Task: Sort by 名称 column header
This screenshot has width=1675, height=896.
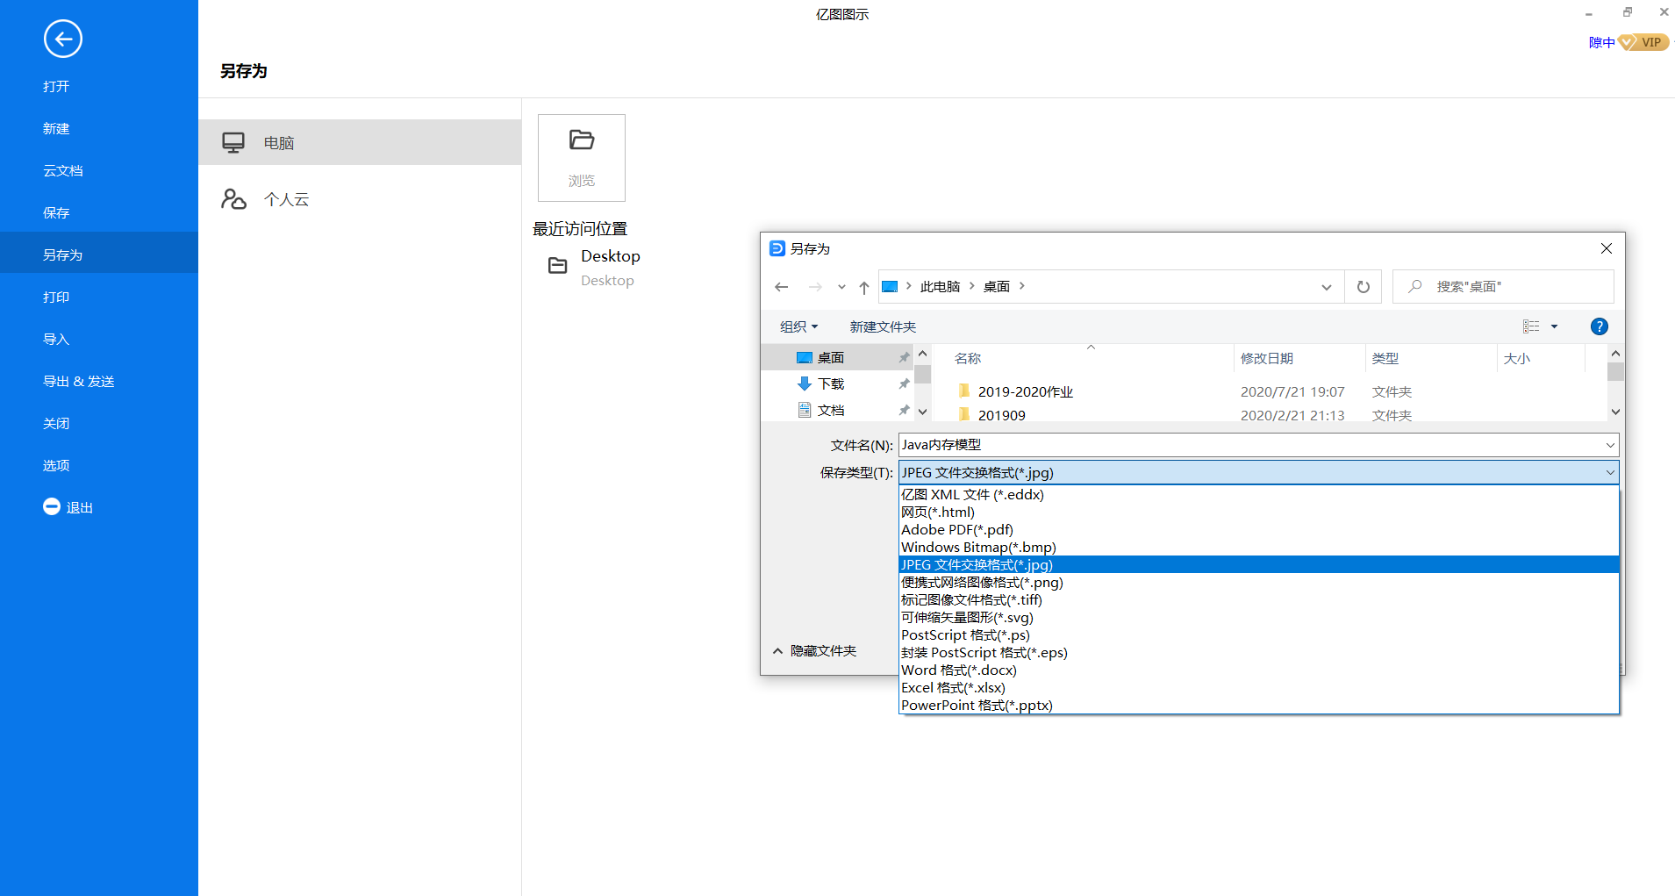Action: click(x=1091, y=358)
